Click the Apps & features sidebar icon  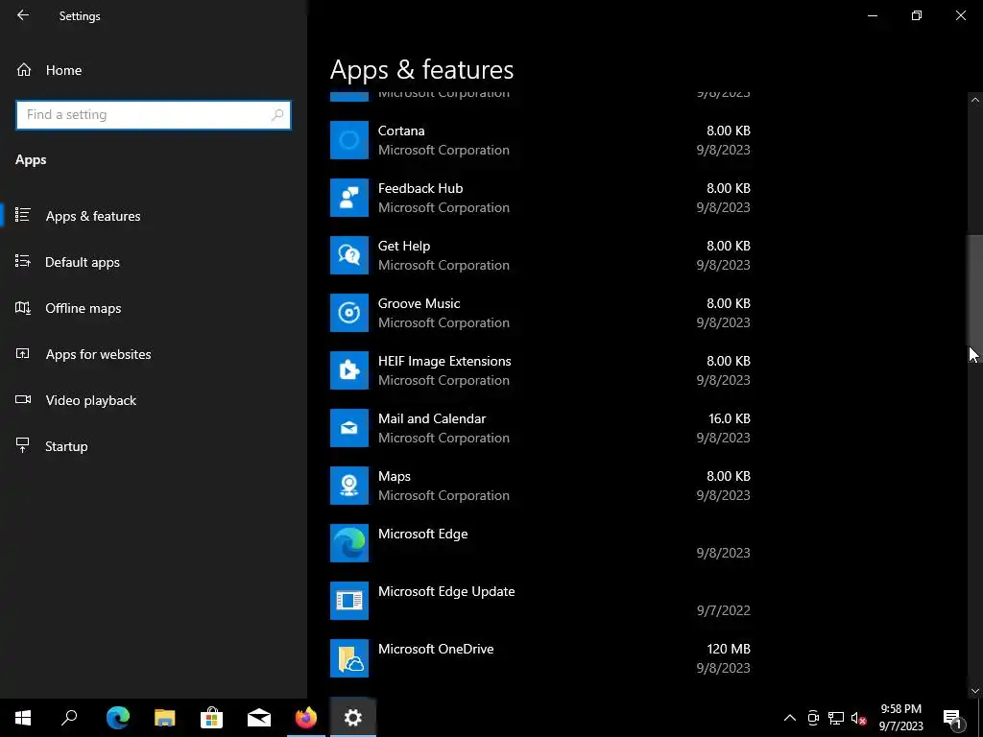[23, 215]
